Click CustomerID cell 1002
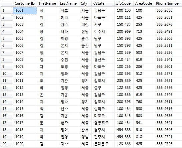Screen dimensions: 182x148 point(25,18)
